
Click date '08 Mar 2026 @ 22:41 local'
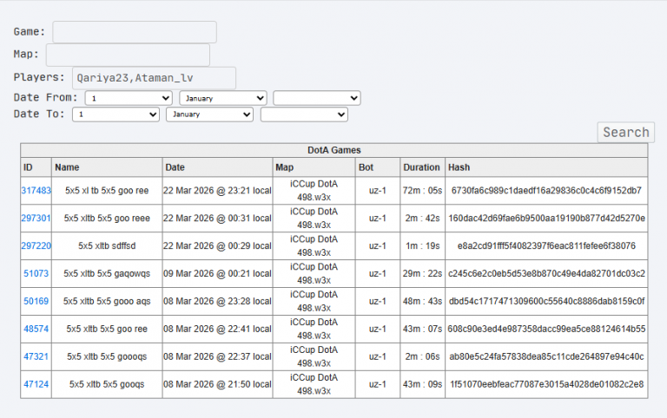(x=217, y=329)
